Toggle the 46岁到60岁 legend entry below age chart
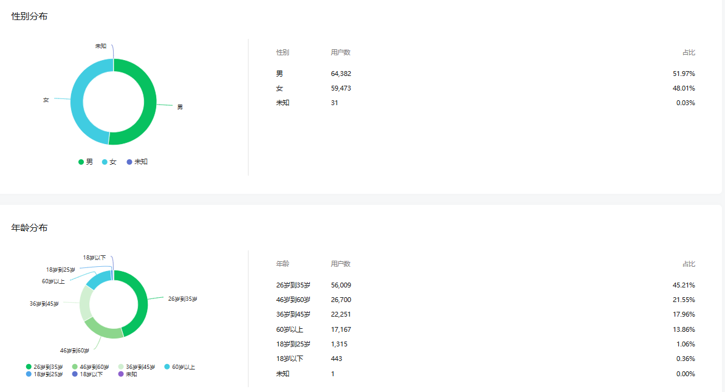The image size is (725, 392). tap(91, 367)
